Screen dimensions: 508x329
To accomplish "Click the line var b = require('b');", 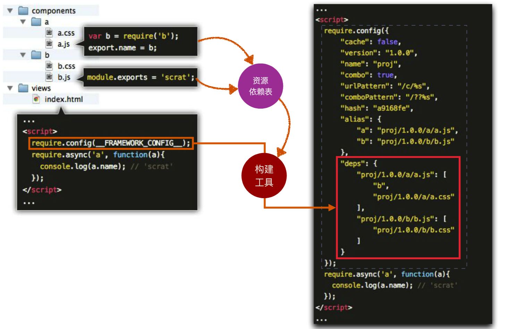I will [x=133, y=36].
